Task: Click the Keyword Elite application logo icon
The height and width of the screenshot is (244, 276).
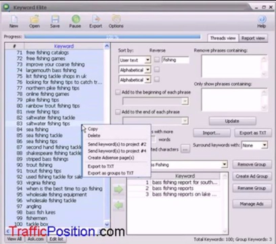Action: click(6, 7)
